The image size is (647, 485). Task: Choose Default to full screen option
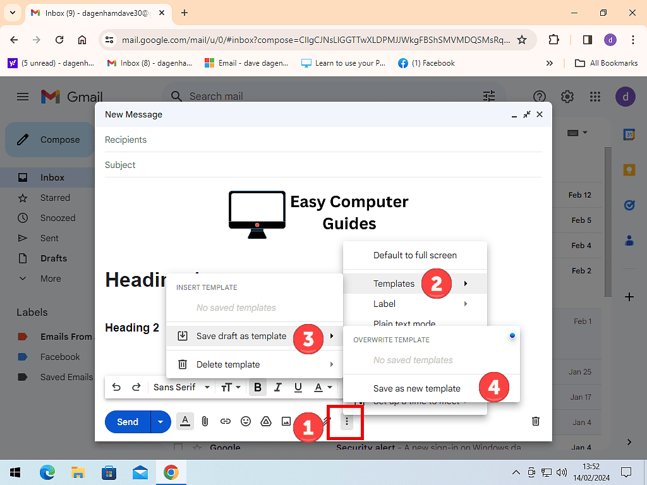coord(414,255)
